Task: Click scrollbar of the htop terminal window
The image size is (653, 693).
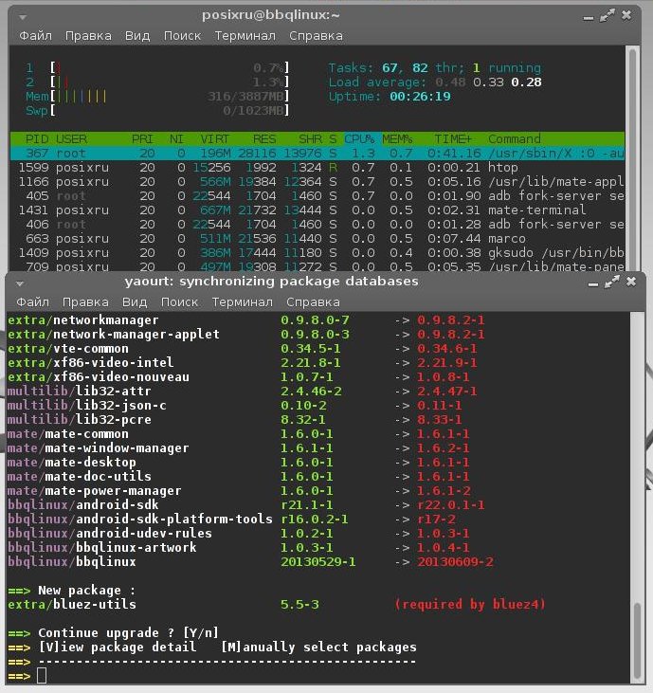Action: (632, 159)
